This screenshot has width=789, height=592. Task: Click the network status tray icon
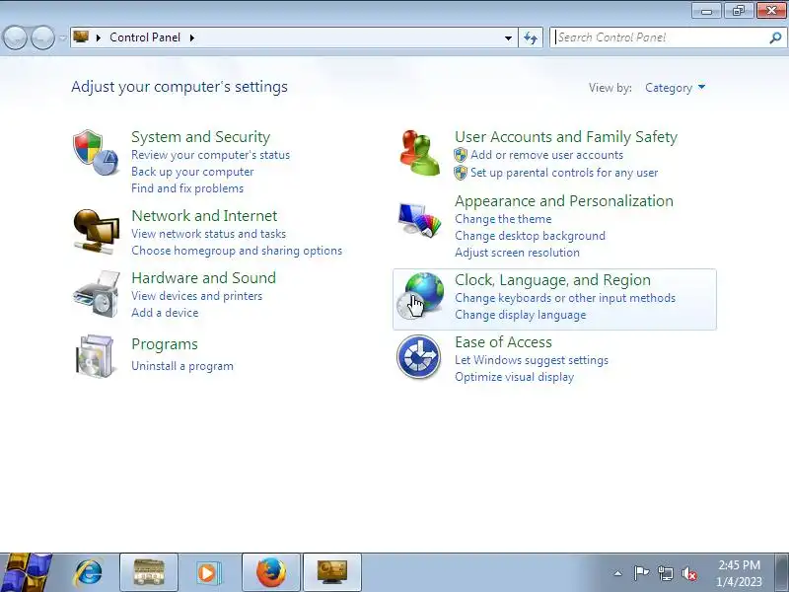coord(666,573)
